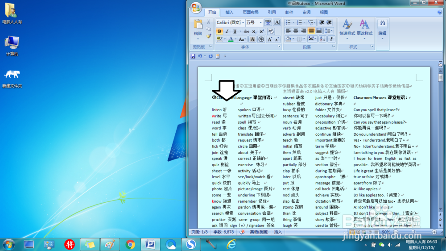Open the Quick Styles (快速样式) dropdown
446x251 pixels.
click(347, 29)
